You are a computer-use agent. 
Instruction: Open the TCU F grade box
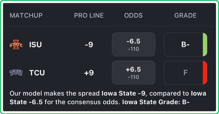(183, 73)
